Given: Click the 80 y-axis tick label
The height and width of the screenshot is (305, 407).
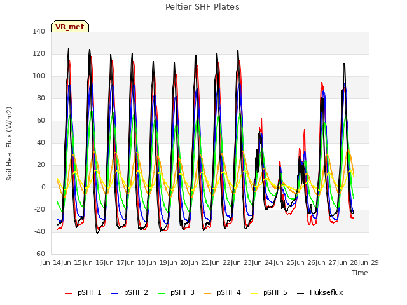Looking at the screenshot, I should (x=41, y=98).
